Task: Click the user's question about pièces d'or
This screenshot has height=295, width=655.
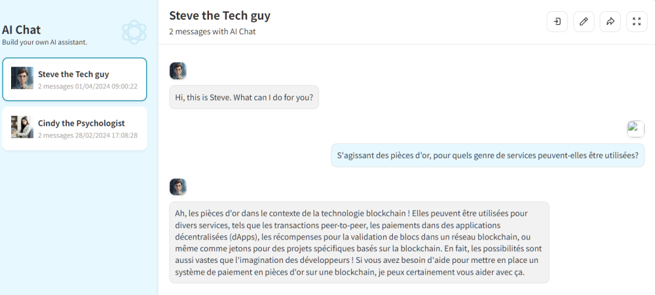Action: click(x=487, y=156)
